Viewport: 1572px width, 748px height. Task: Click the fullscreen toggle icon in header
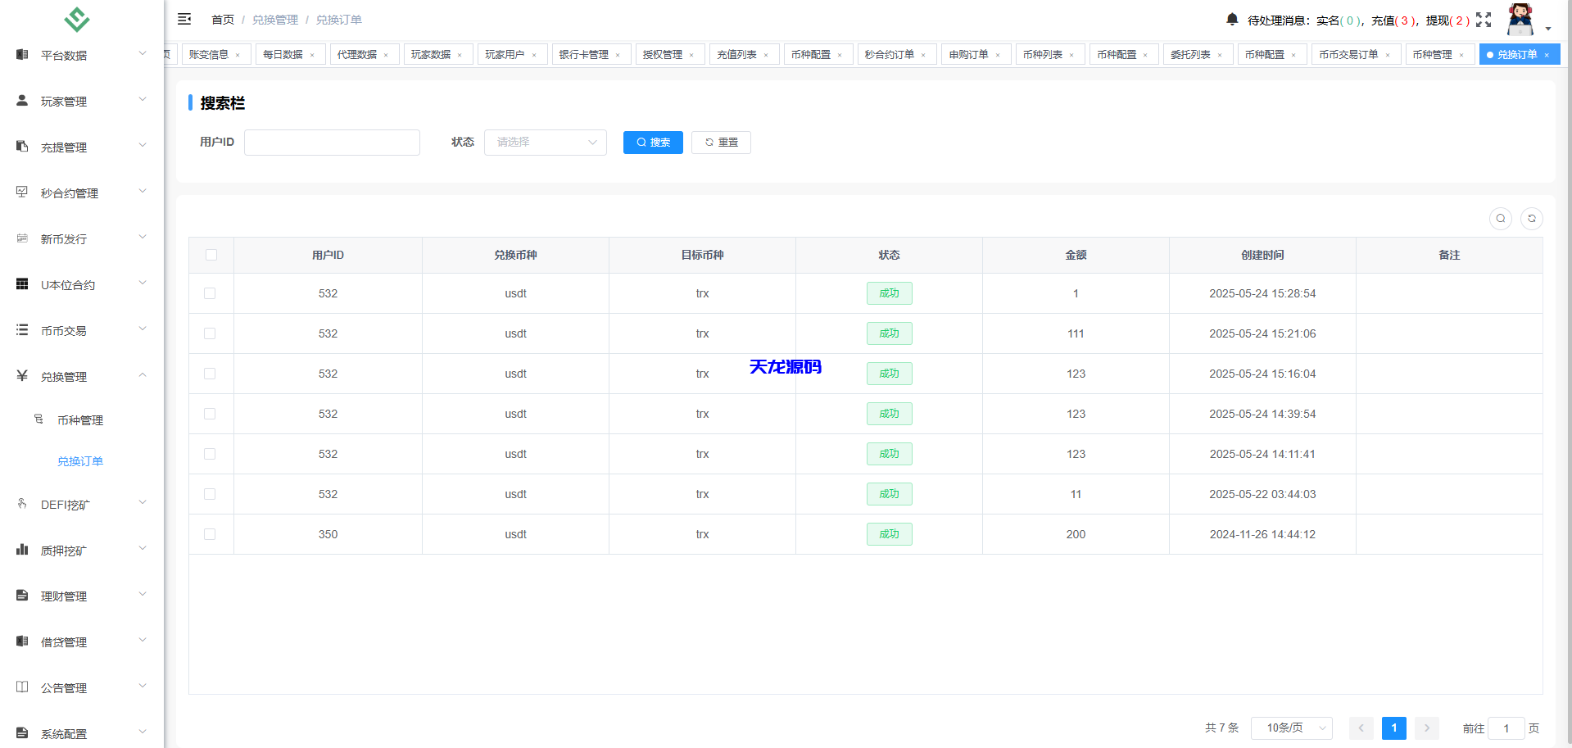coord(1483,20)
